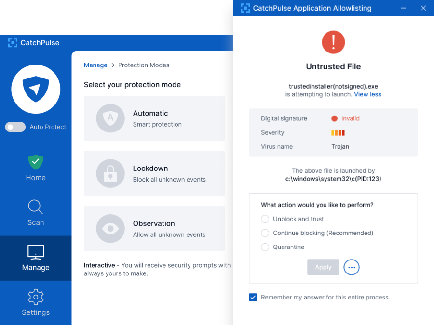This screenshot has height=325, width=434.
Task: Collapse details with View less link
Action: (367, 94)
